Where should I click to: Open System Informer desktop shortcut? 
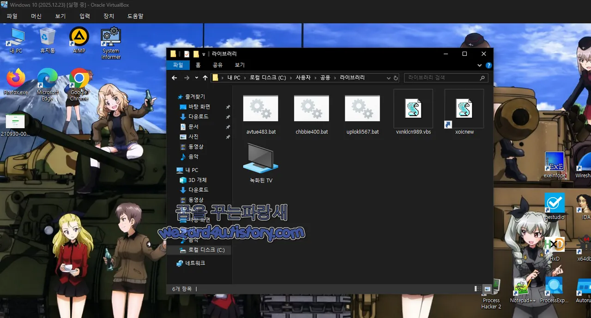(111, 43)
